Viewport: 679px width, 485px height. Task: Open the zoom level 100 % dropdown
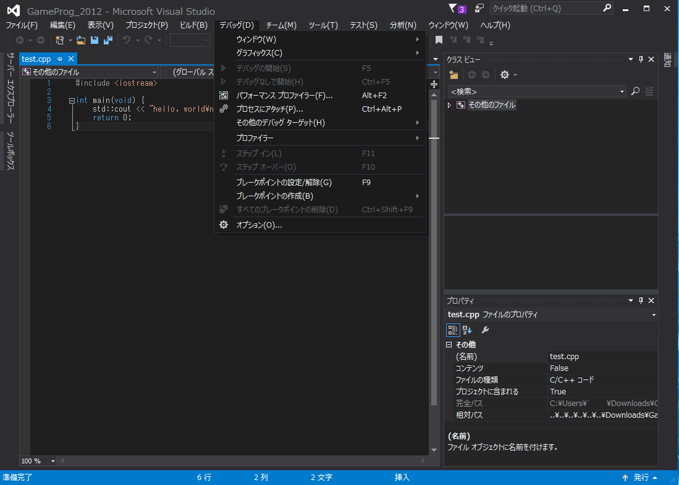(x=53, y=461)
